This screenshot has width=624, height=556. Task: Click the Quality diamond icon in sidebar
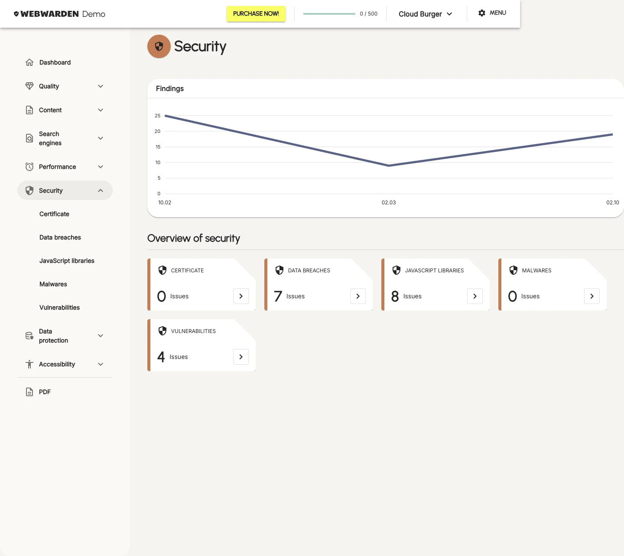click(x=29, y=86)
